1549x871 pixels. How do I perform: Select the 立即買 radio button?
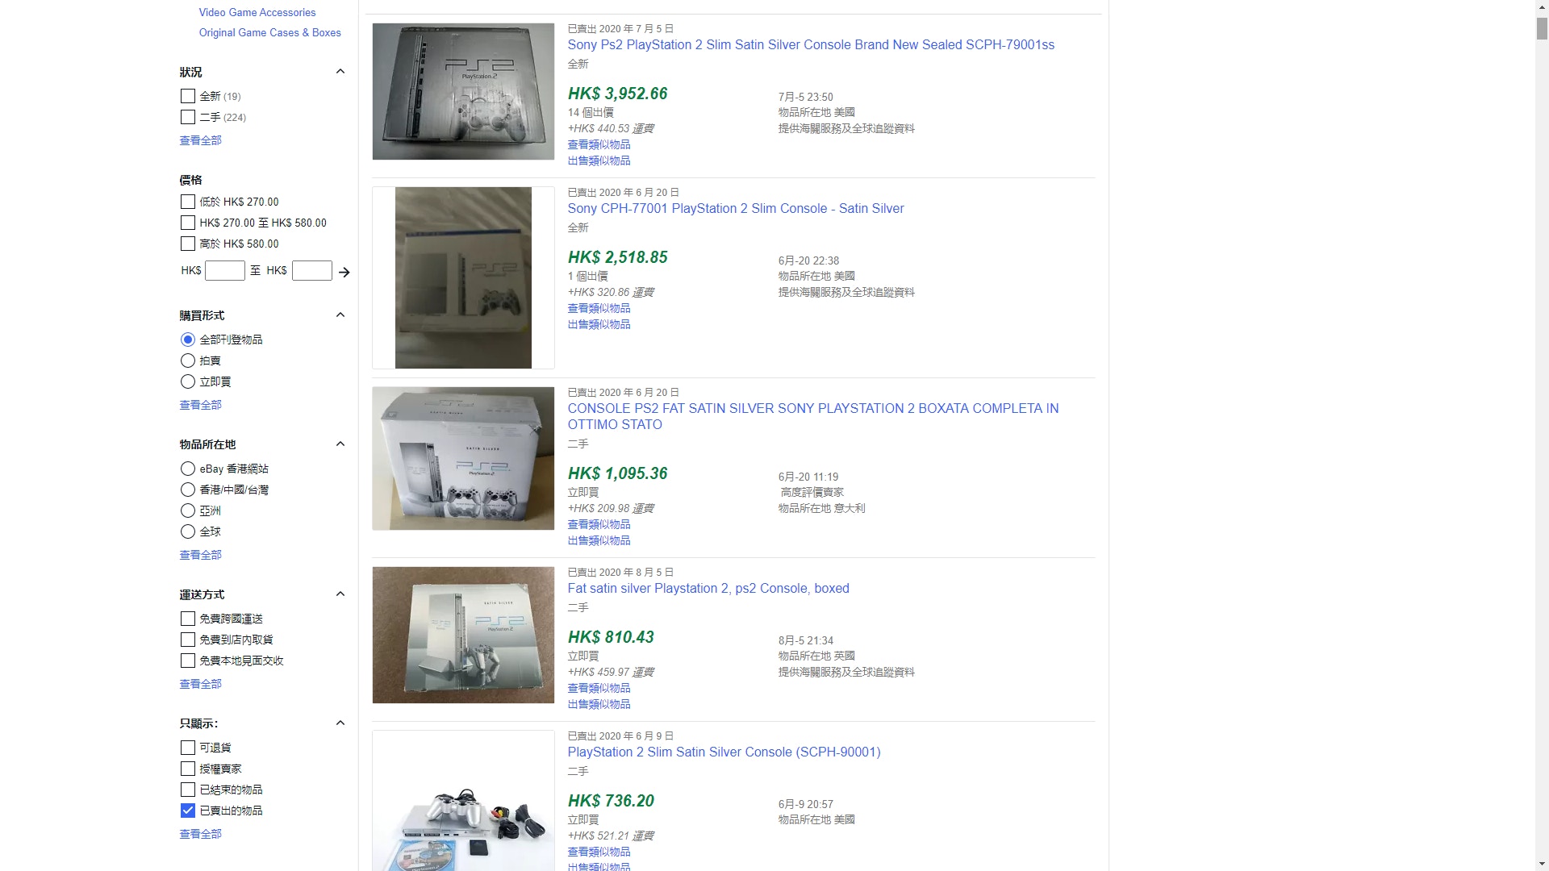point(188,381)
